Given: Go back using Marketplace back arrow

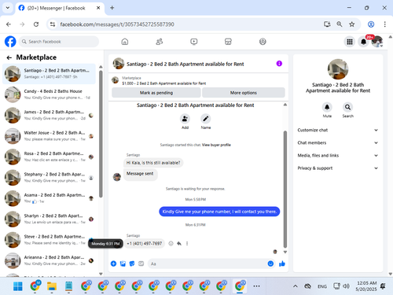Looking at the screenshot, I should 9,57.
